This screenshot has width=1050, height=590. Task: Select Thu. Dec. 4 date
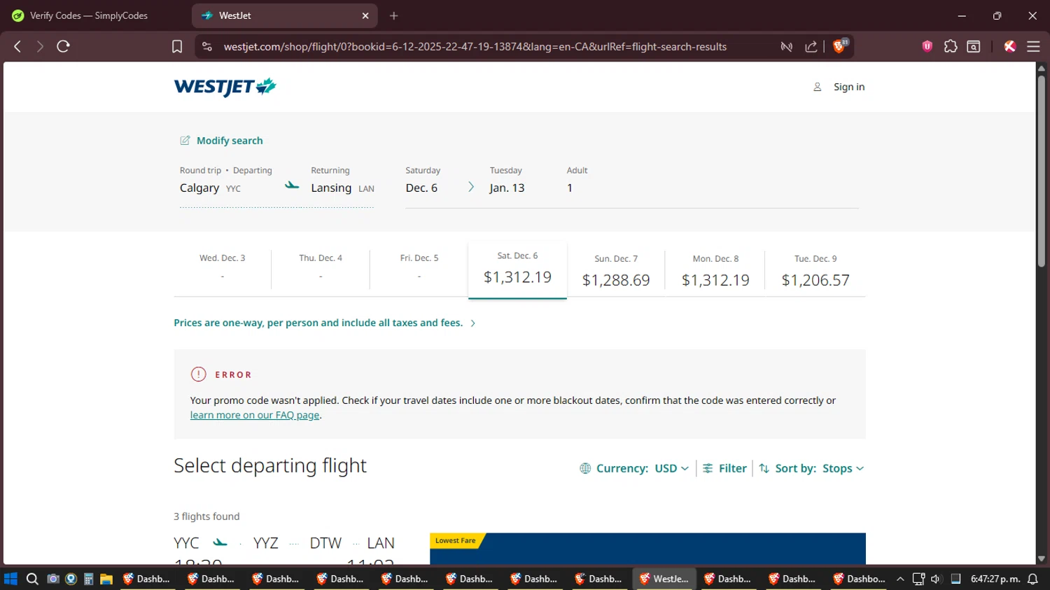(321, 269)
